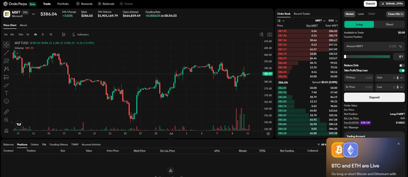Set chart interval to 1h
The height and width of the screenshot is (177, 408).
(x=28, y=35)
